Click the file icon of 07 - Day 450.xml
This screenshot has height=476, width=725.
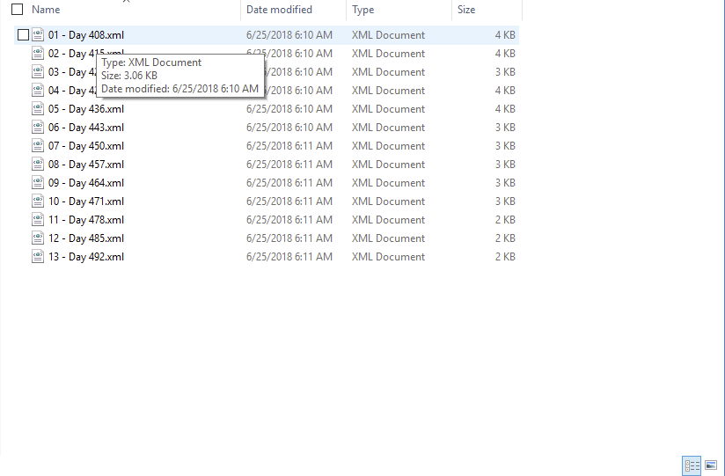pyautogui.click(x=38, y=146)
